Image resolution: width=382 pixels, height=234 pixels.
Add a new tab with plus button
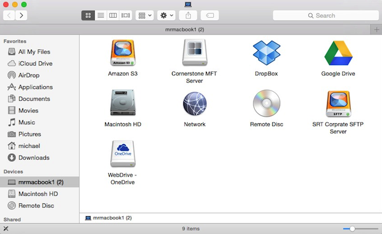[x=376, y=29]
